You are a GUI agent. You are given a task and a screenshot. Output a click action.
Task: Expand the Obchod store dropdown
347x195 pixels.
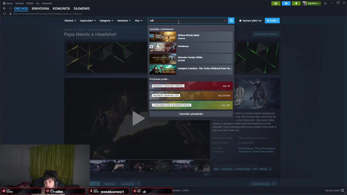(x=70, y=21)
